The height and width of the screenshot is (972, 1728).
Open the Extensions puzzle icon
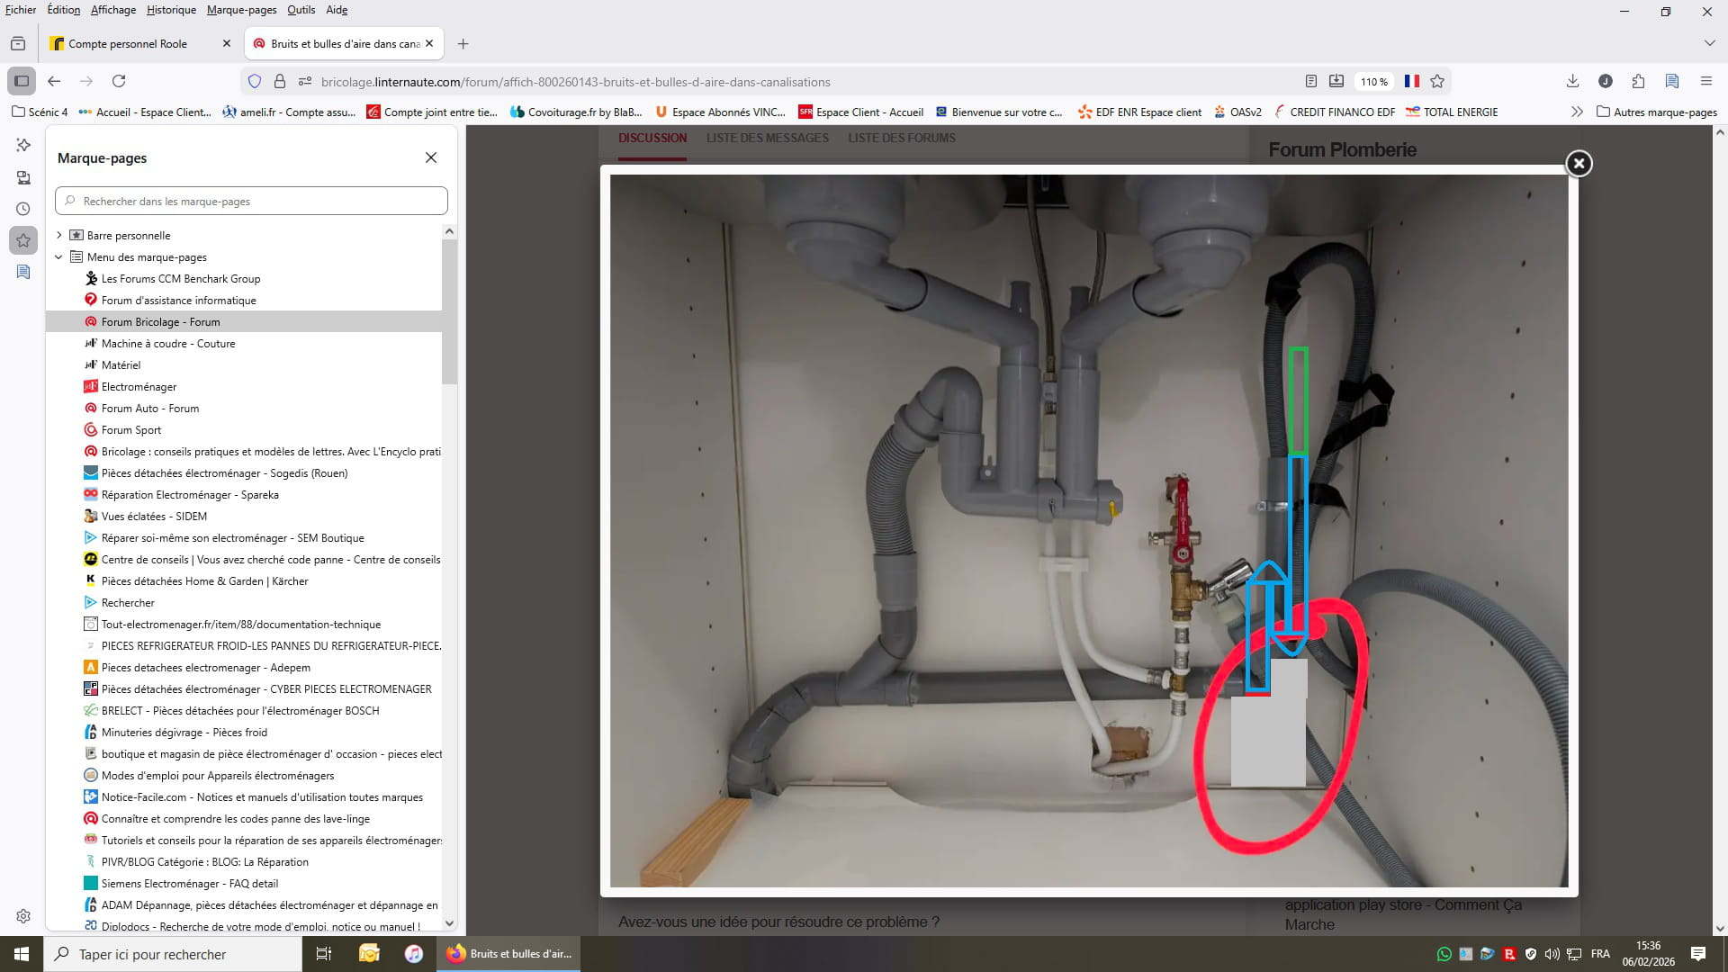pyautogui.click(x=1638, y=81)
